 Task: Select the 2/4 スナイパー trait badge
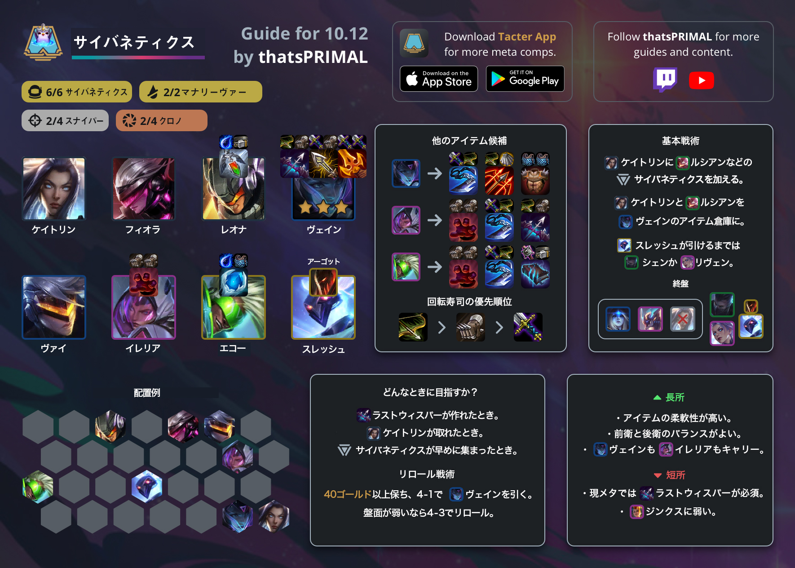click(65, 120)
